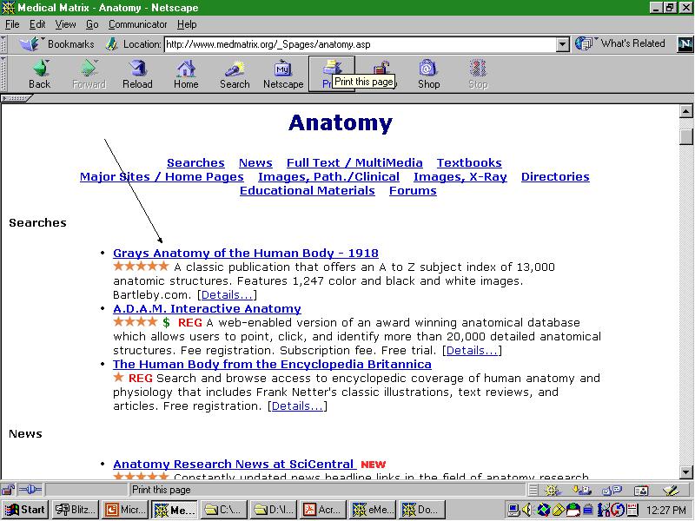This screenshot has height=521, width=695.
Task: Switch to the Micr... PowerPoint taskbar window
Action: [124, 510]
